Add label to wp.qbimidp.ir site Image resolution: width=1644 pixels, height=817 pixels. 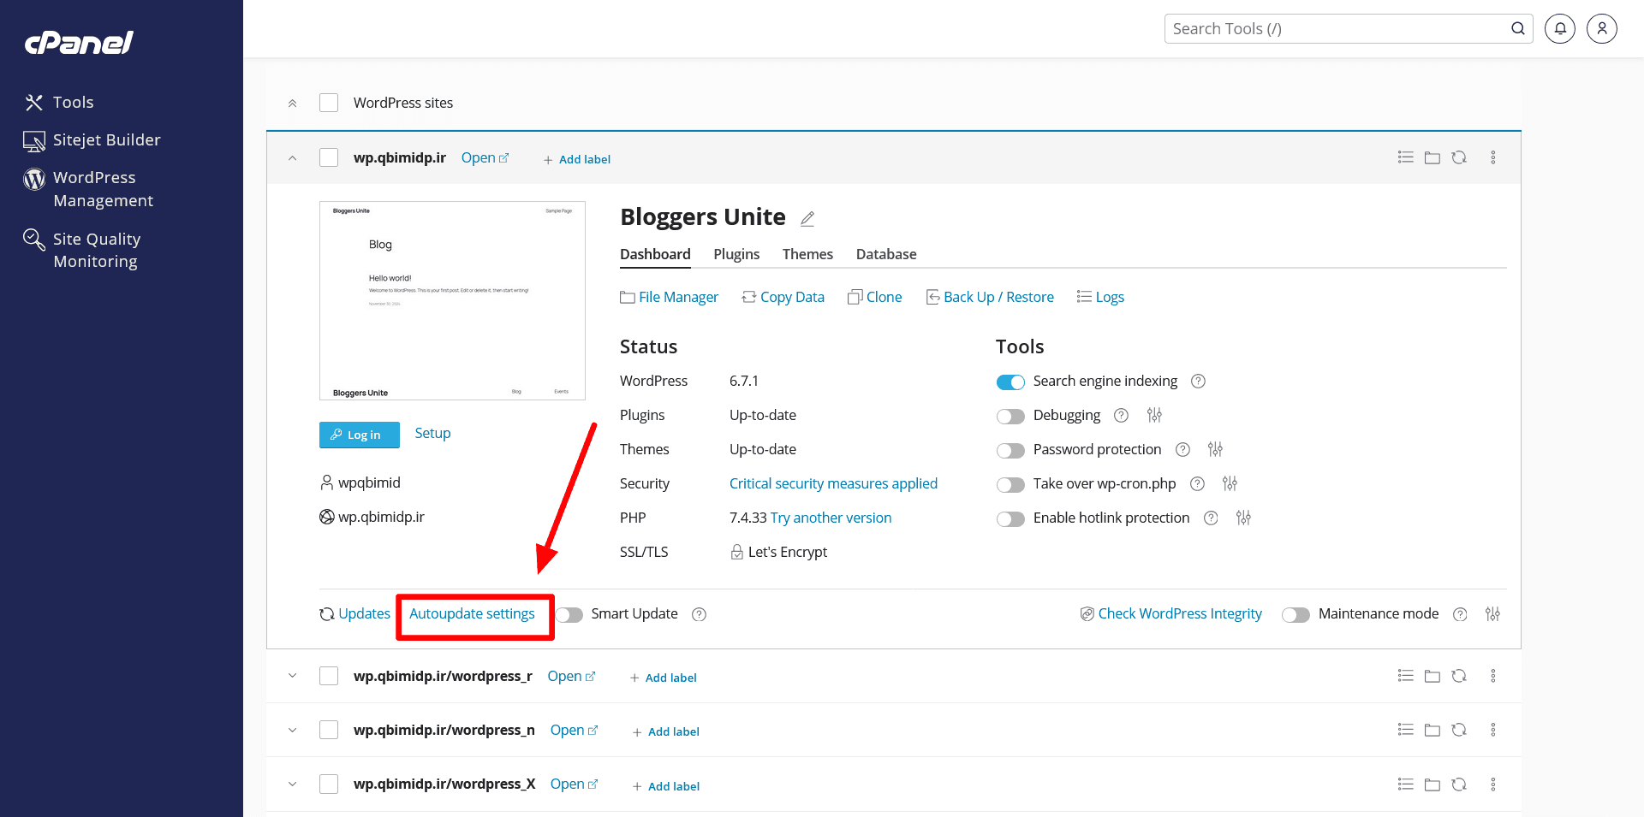pos(577,159)
